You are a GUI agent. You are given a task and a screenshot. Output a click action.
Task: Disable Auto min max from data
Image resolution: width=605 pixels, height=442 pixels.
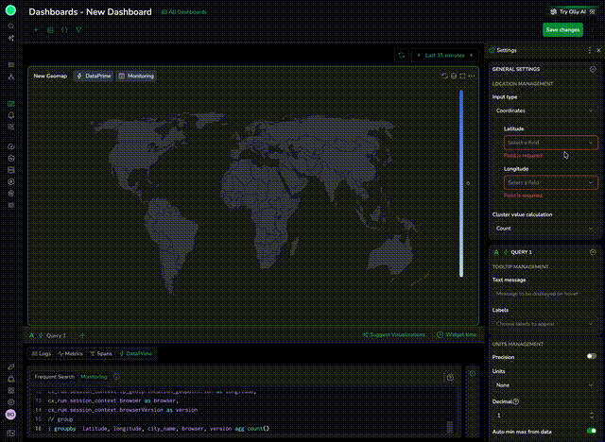point(591,432)
